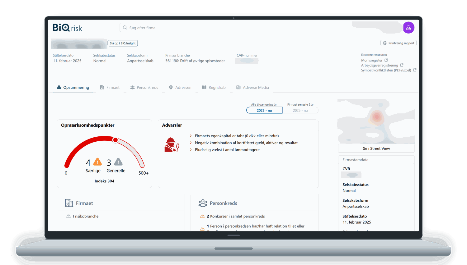This screenshot has height=265, width=467.
Task: Open the Regnskab tab
Action: coord(214,88)
